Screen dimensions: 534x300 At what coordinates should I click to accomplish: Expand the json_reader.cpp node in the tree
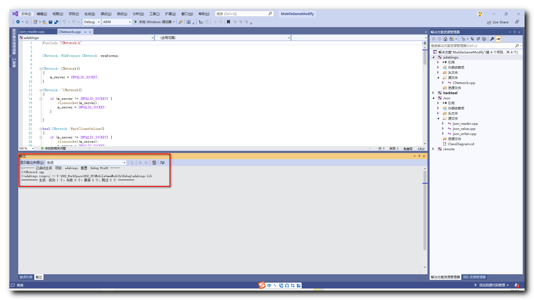point(443,123)
